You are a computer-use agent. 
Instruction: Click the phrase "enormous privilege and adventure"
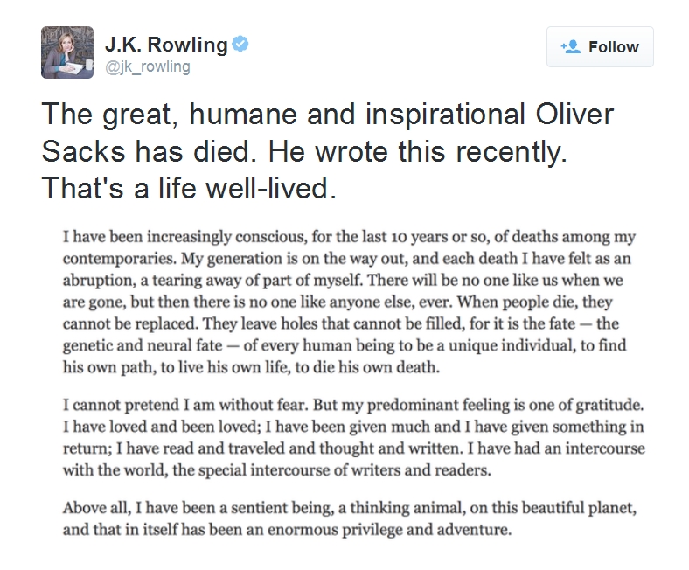389,530
